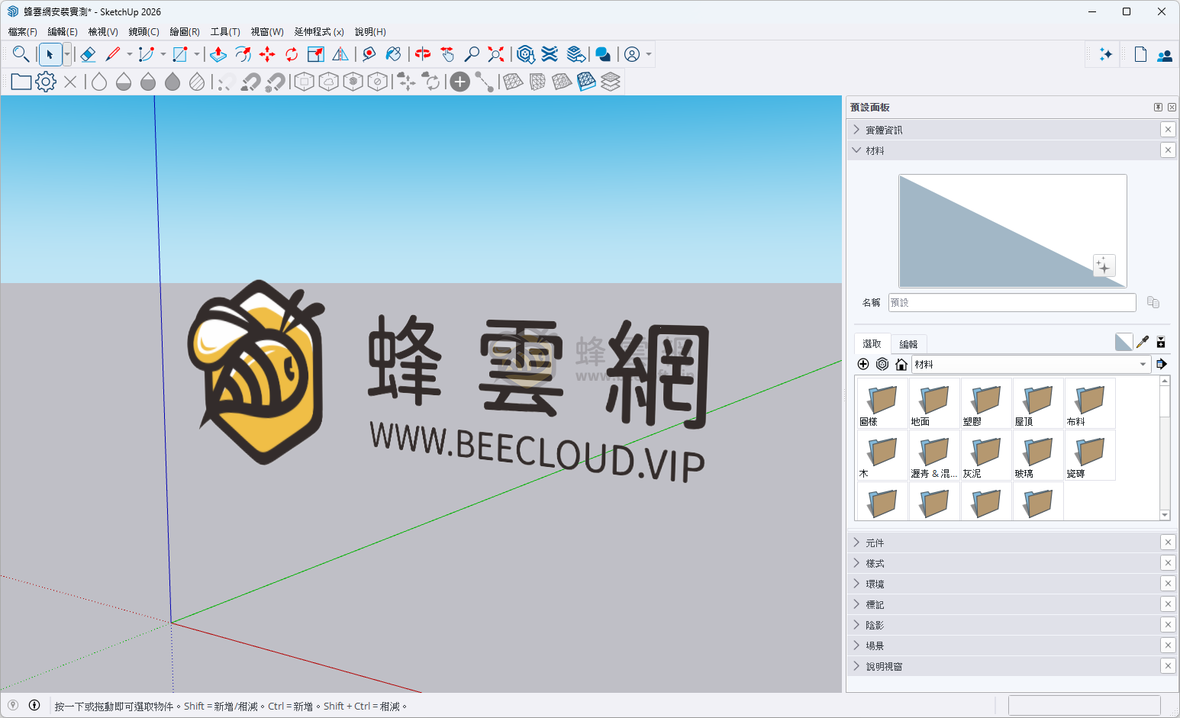
Task: Pick the Tape Measure tool
Action: [x=369, y=54]
